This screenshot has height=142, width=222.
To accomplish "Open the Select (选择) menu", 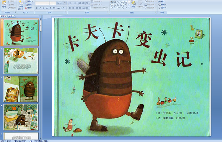I will click(162, 8).
